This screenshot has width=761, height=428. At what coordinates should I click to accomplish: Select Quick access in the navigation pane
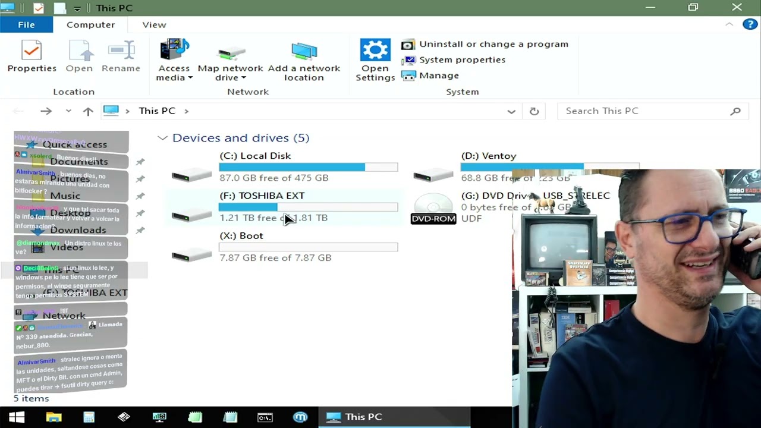point(74,144)
